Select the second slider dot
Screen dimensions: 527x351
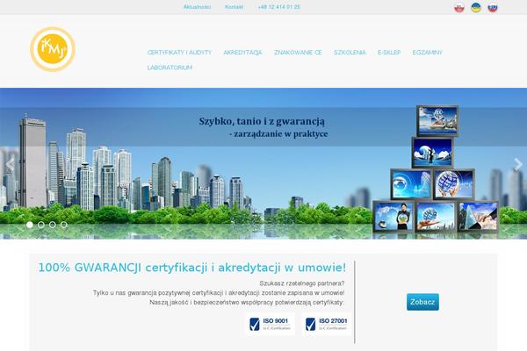40,226
